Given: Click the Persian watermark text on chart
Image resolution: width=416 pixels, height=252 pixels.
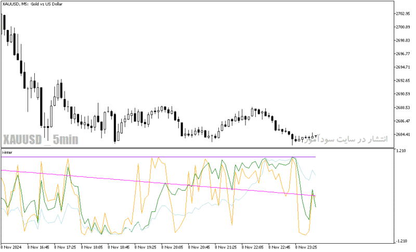Looking at the screenshot, I should pyautogui.click(x=346, y=139).
